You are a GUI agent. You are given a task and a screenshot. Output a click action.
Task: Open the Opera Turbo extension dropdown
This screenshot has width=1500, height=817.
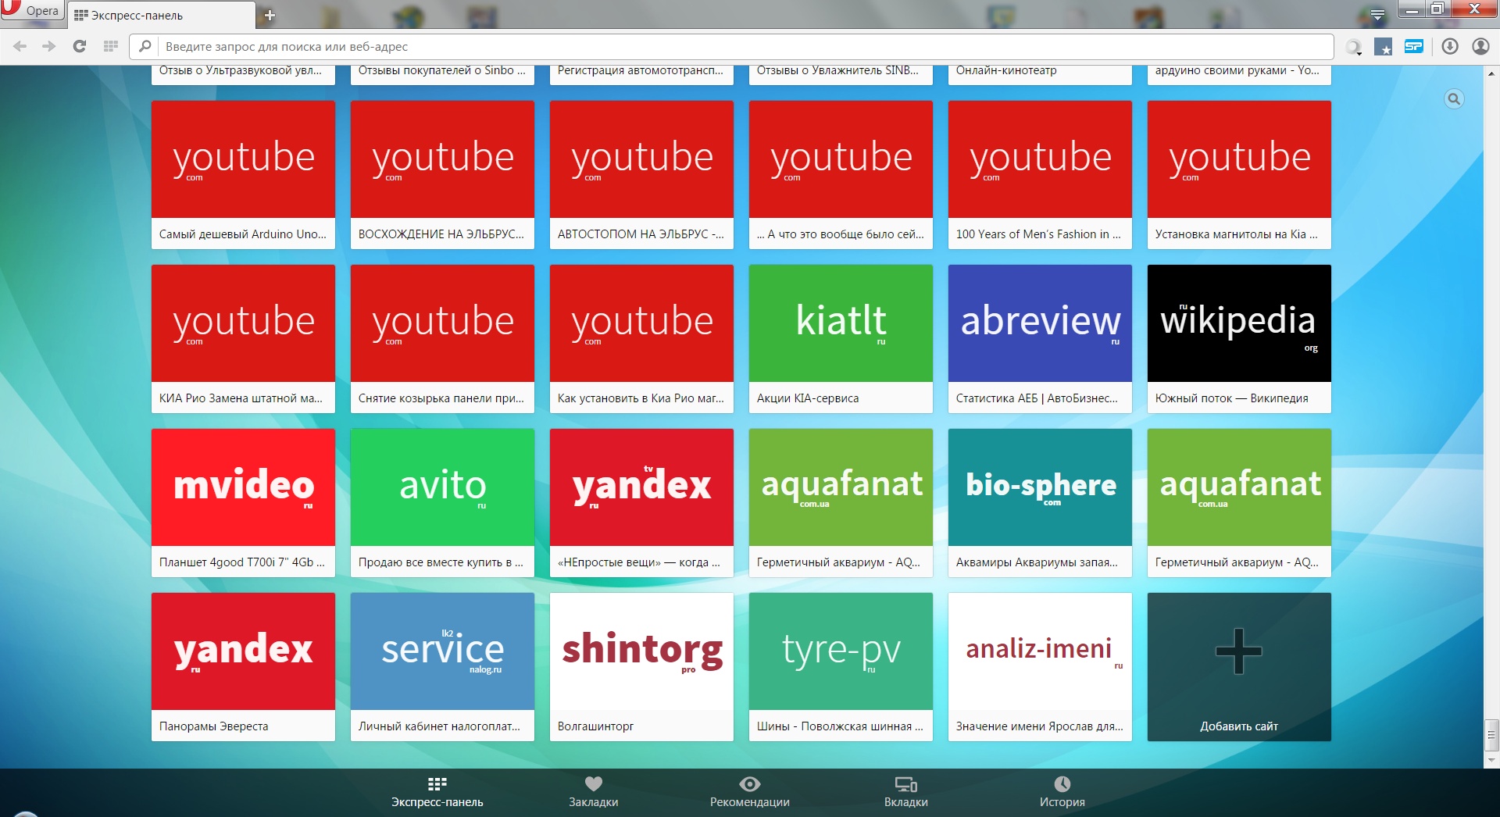(1354, 47)
